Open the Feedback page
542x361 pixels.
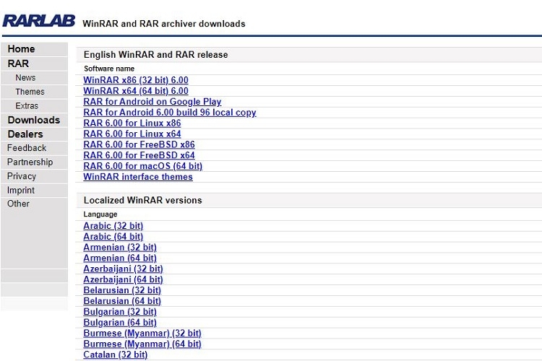click(27, 148)
